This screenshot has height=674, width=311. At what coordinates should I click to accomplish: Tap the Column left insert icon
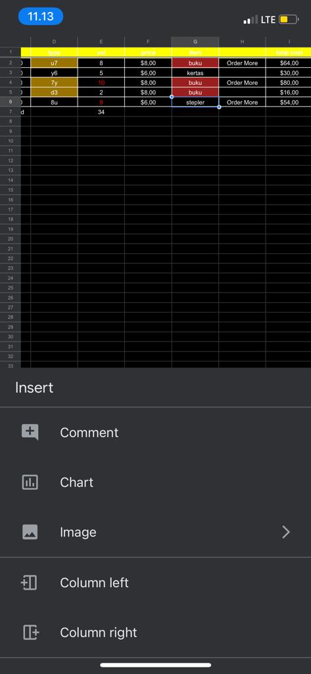point(29,583)
